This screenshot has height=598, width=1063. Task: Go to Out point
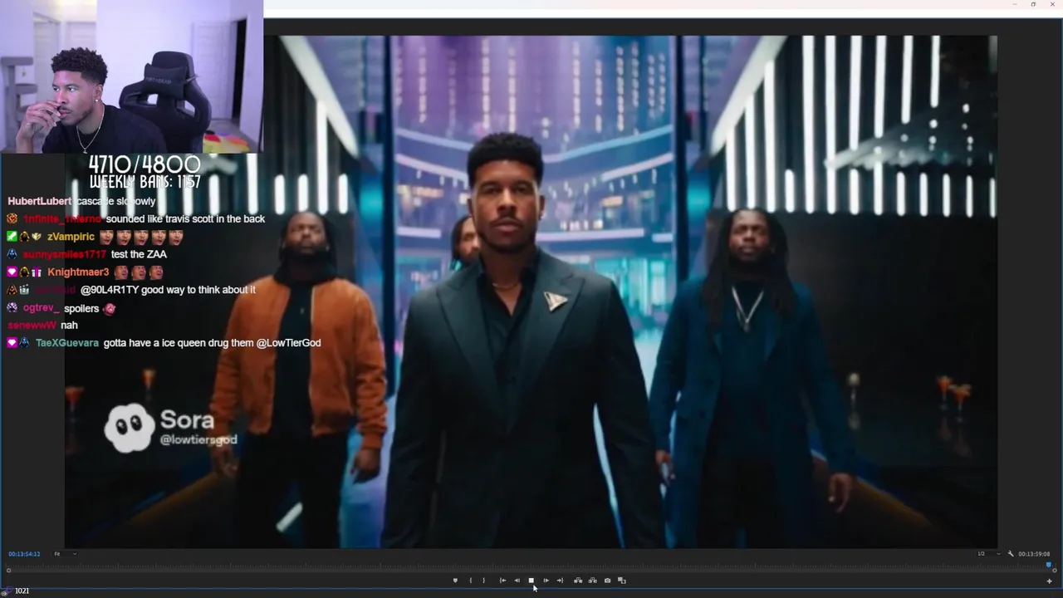[560, 581]
